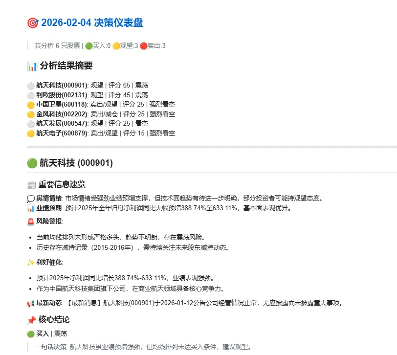Screen dimensions: 397x355
Task: Click the yellow circle before 观望:3
Action: click(x=116, y=46)
